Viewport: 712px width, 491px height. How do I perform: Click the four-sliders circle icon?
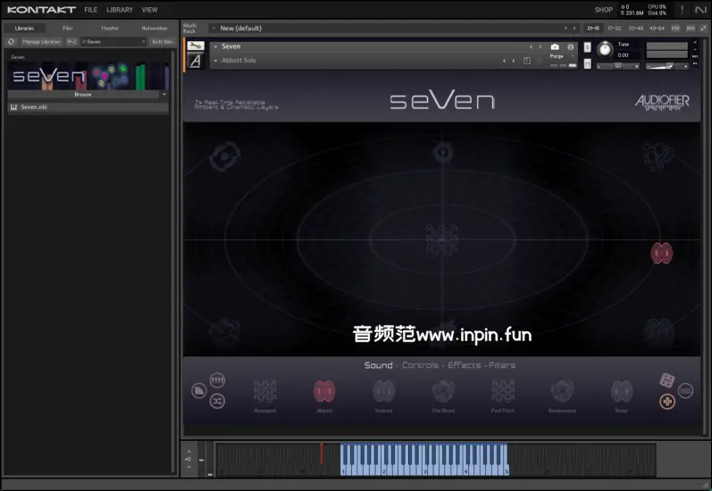(x=217, y=379)
